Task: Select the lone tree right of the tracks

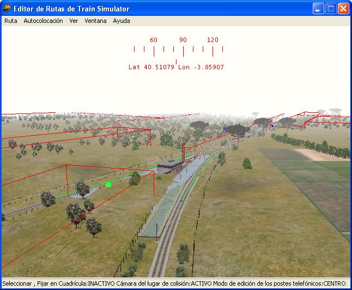Action: click(x=247, y=163)
